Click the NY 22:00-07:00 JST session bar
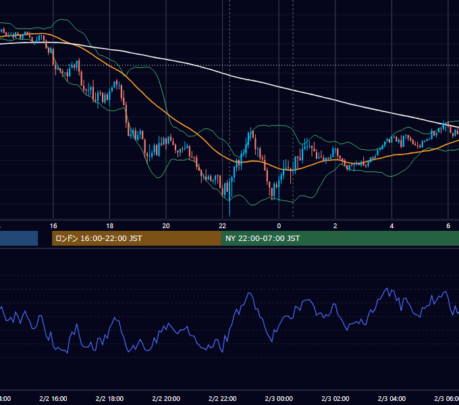459x405 pixels. point(340,238)
